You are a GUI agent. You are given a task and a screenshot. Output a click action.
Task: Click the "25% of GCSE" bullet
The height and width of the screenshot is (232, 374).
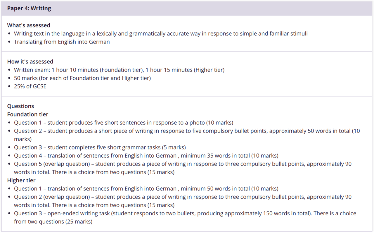(x=30, y=86)
